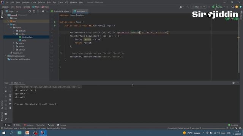Open the Problems tool window

pyautogui.click(x=29, y=125)
